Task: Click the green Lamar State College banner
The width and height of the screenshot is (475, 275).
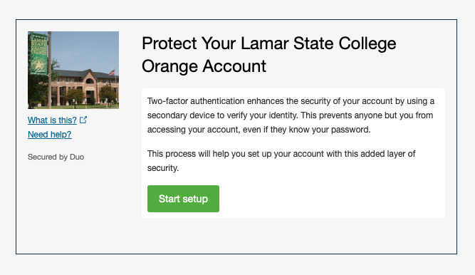Action: [x=38, y=53]
